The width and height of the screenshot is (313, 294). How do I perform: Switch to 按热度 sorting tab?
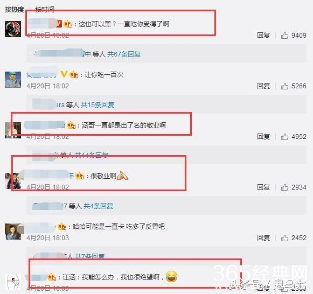pos(15,9)
